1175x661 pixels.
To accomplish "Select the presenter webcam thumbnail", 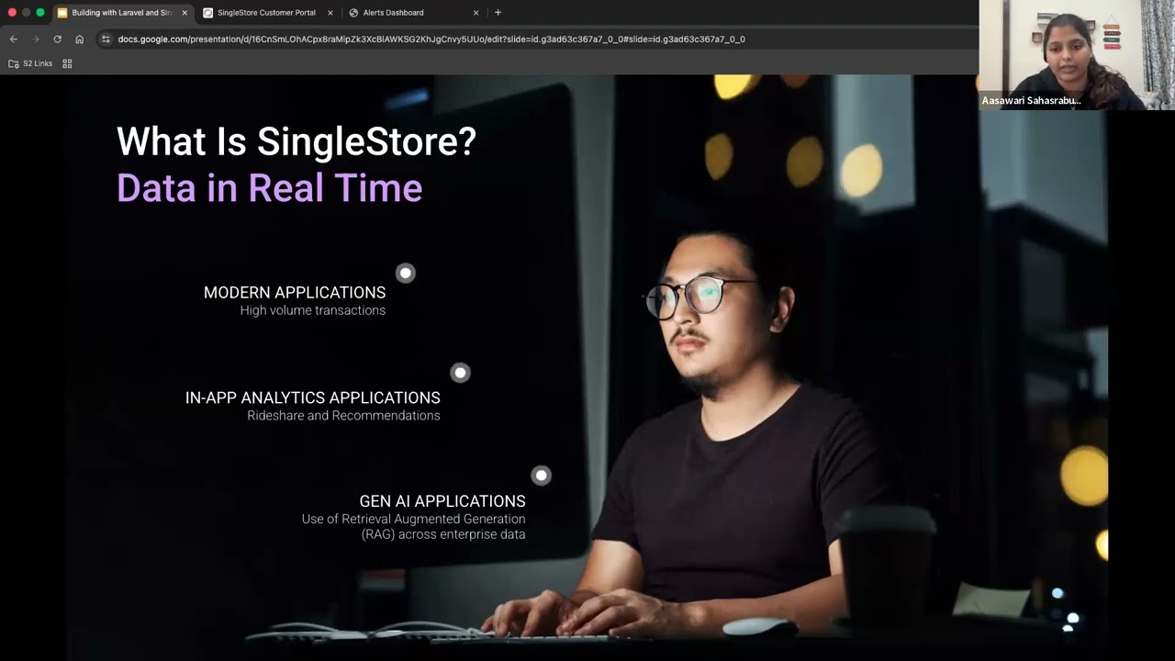I will 1077,55.
